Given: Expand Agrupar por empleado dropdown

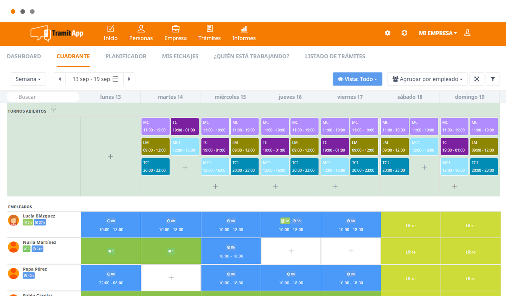Looking at the screenshot, I should tap(427, 79).
